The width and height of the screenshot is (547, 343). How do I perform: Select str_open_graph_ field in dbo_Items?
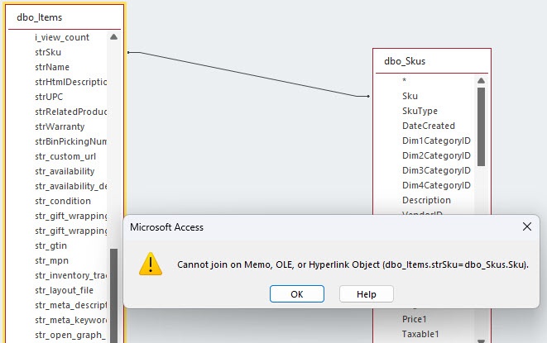tap(71, 335)
